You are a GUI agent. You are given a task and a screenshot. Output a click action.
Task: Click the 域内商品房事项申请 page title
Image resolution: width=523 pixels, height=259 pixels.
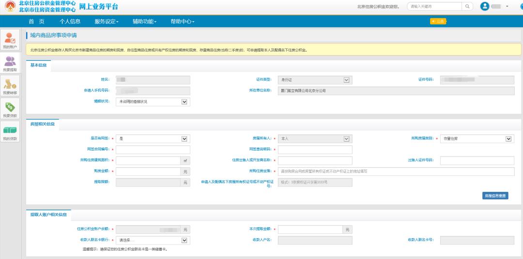pos(53,35)
